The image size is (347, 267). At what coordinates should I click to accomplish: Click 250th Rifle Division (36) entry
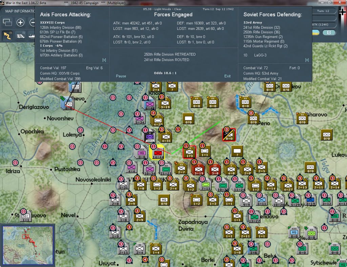(x=262, y=32)
